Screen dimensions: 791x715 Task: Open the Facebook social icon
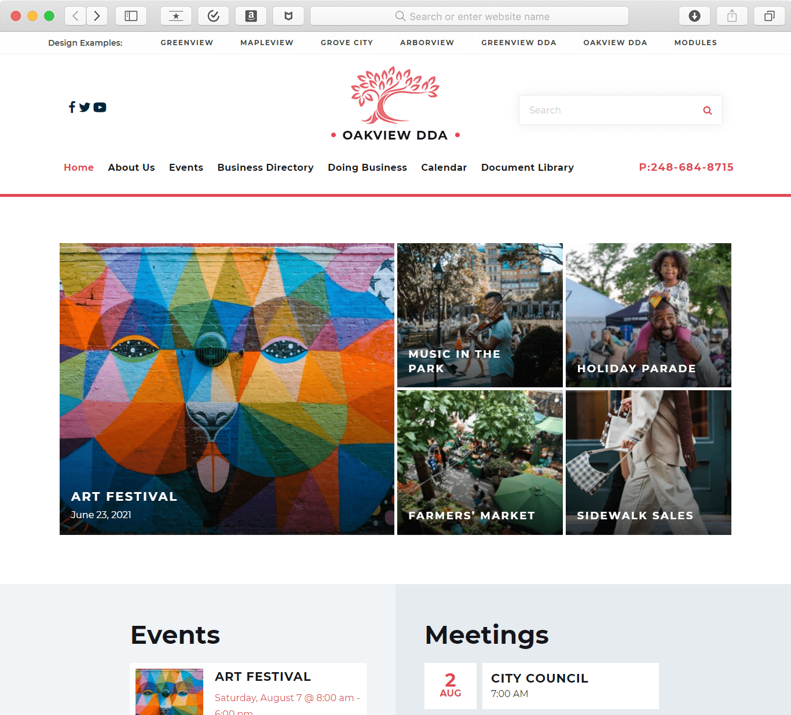72,107
